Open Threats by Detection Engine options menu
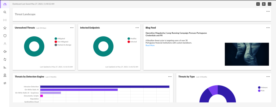The image size is (276, 107). coord(170,77)
